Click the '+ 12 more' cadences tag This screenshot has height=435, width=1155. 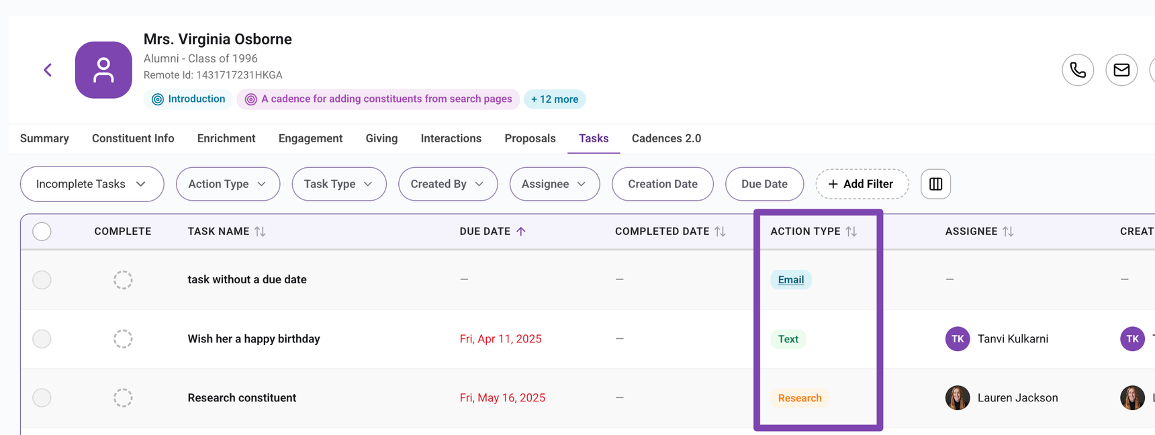tap(555, 99)
